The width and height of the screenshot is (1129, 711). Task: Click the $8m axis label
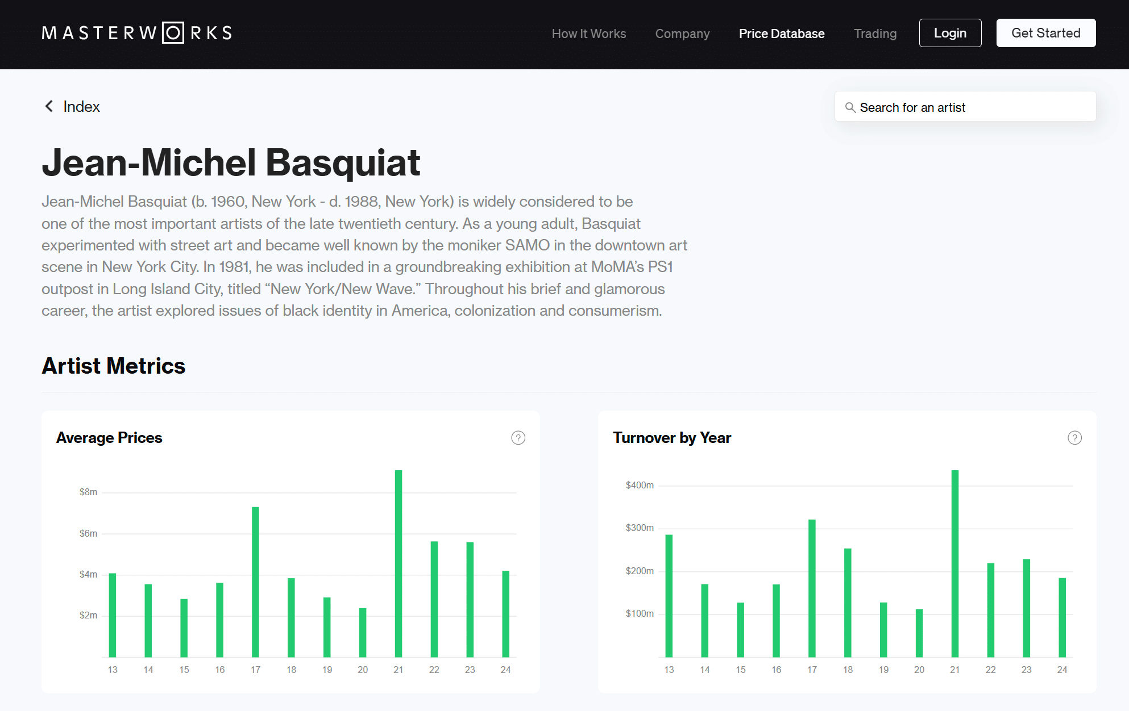[88, 492]
